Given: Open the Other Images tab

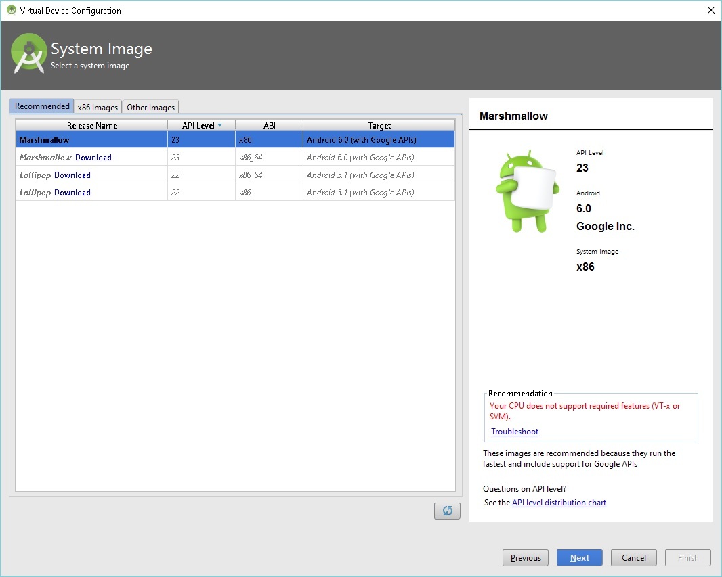Looking at the screenshot, I should click(150, 107).
